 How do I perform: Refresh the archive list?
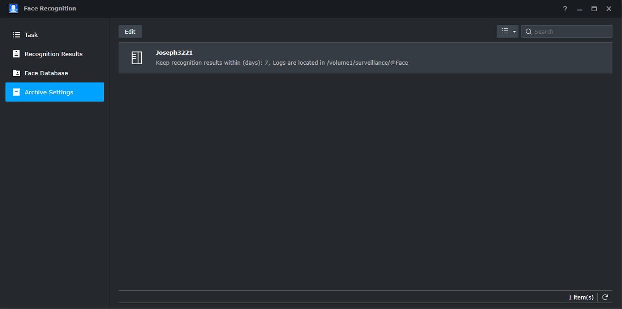605,297
